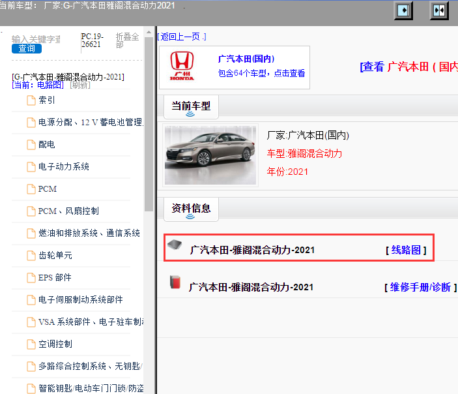
Task: Open the EPS 部件 entry
Action: tap(55, 277)
